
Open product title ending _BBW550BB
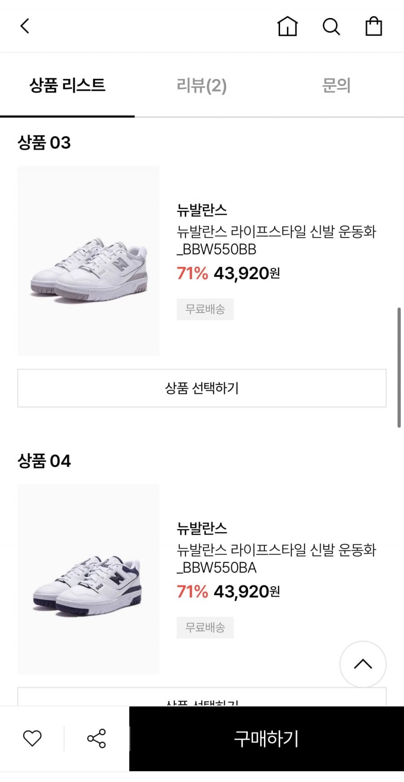click(276, 240)
